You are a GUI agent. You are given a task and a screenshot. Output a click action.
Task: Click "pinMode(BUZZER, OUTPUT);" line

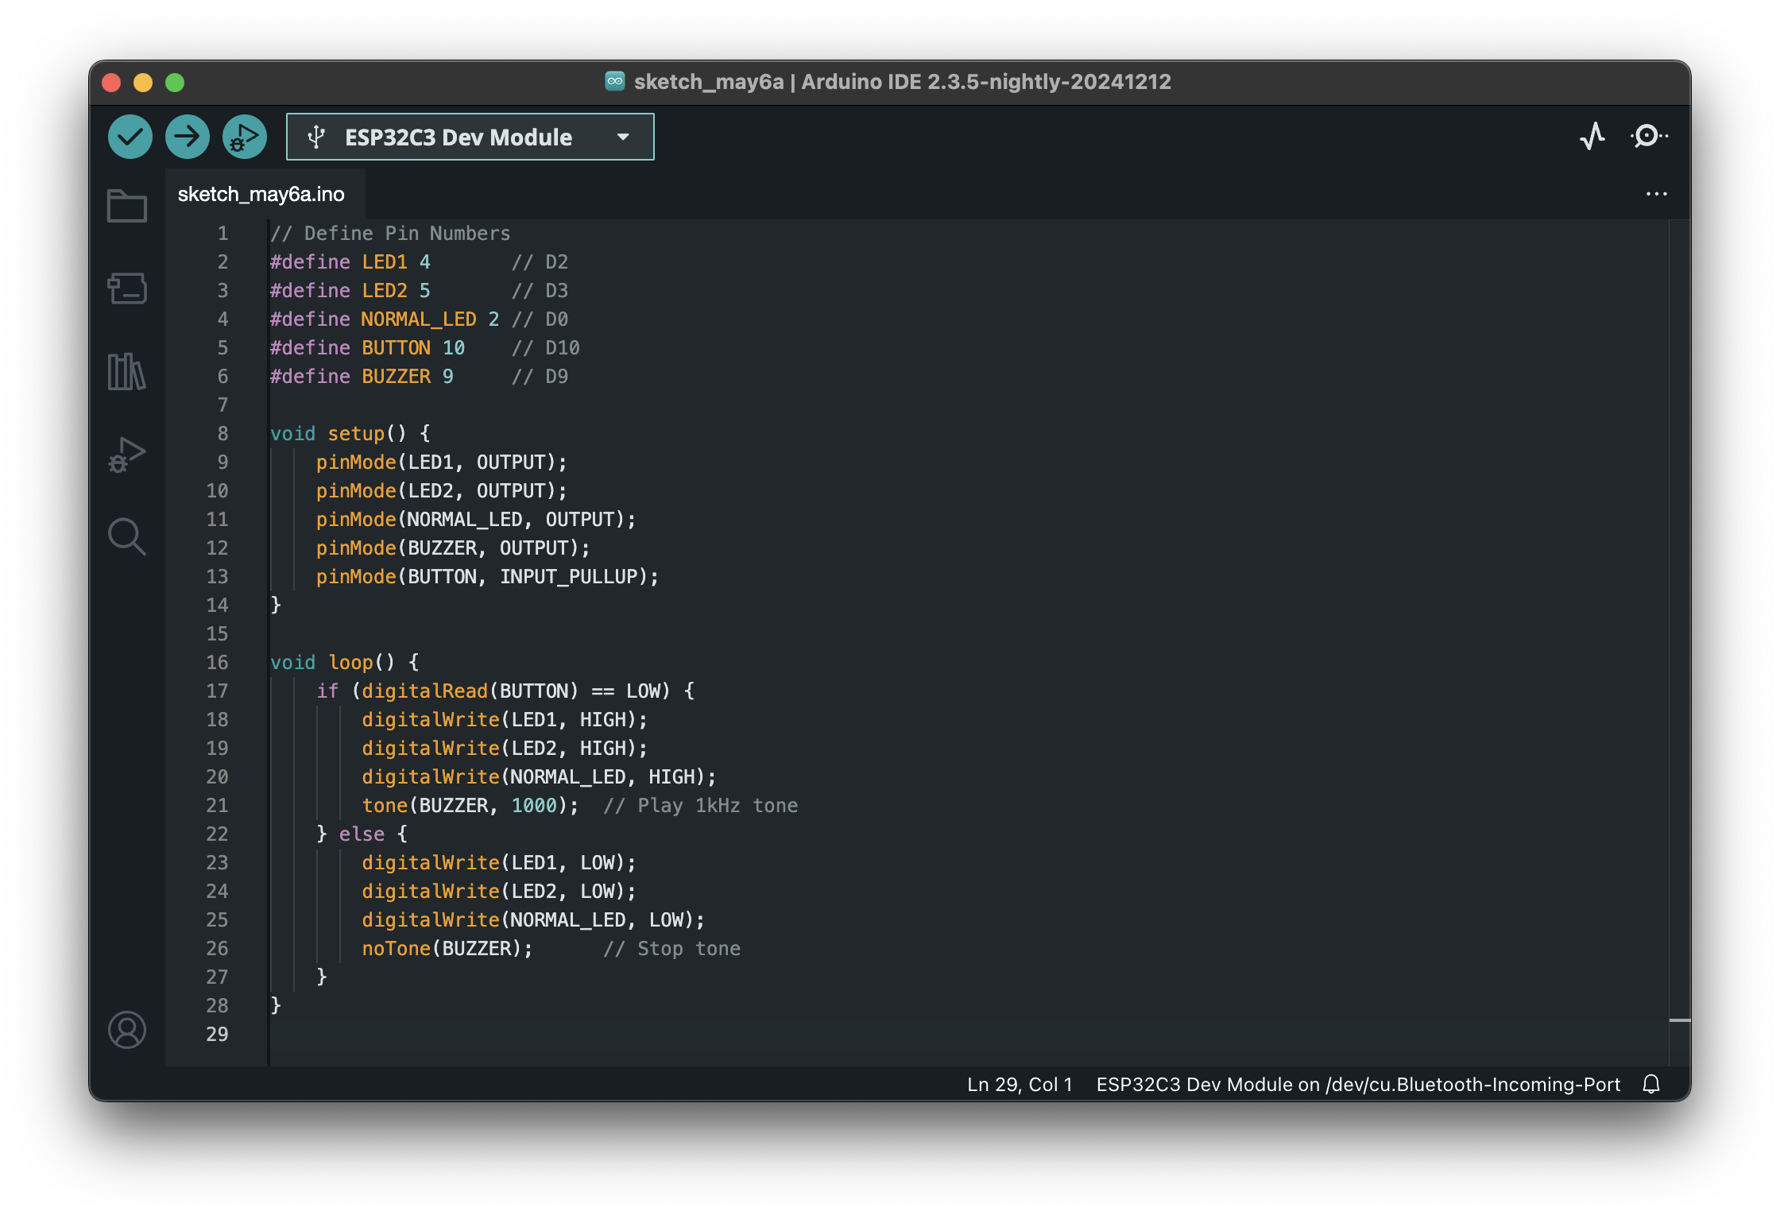coord(453,548)
